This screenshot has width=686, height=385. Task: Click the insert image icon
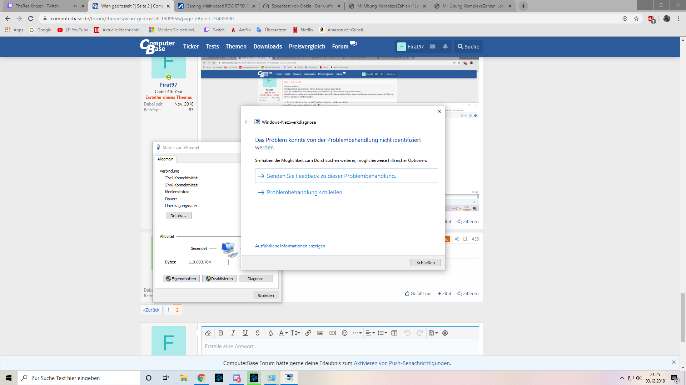pos(320,333)
